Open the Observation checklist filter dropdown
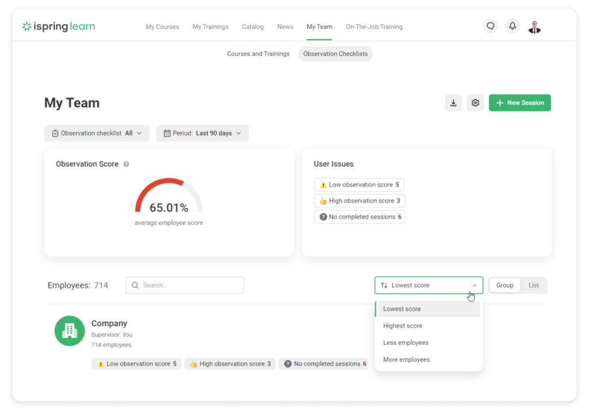 coord(96,133)
